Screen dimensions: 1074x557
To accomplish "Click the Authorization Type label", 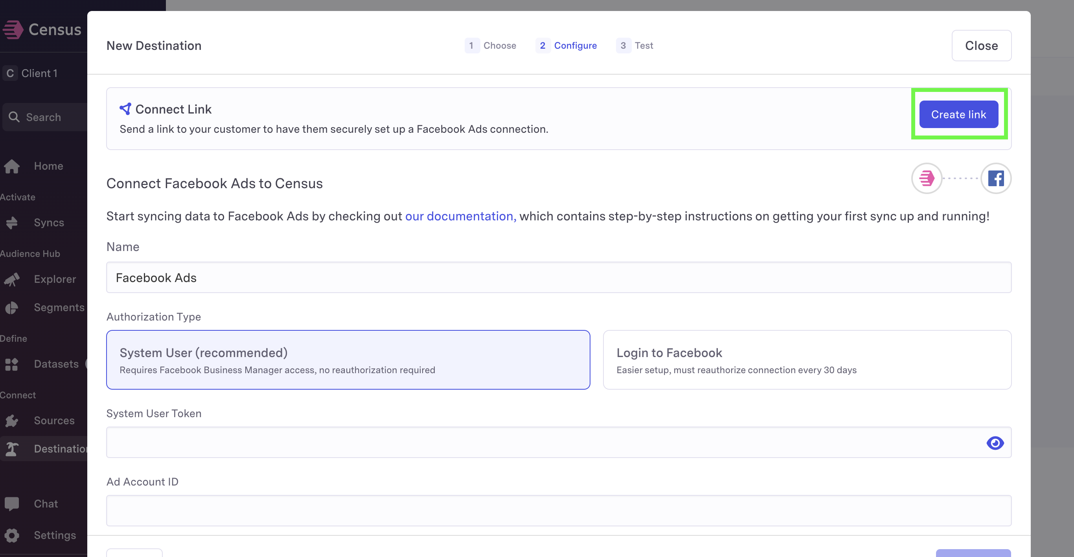I will (x=153, y=317).
